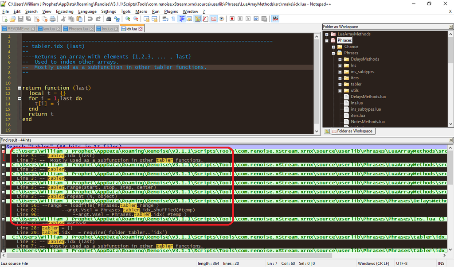This screenshot has width=454, height=267.
Task: Toggle synchronized vertical scrolling
Action: coord(146,19)
